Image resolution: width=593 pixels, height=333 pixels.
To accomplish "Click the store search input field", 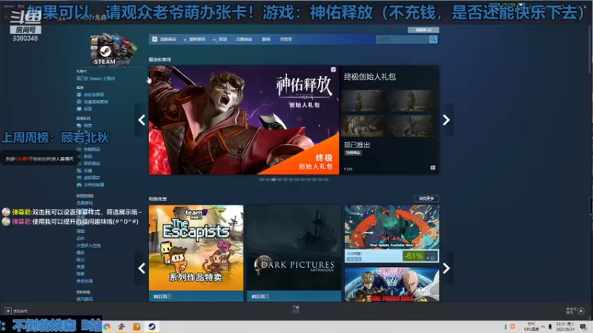I will pos(402,39).
